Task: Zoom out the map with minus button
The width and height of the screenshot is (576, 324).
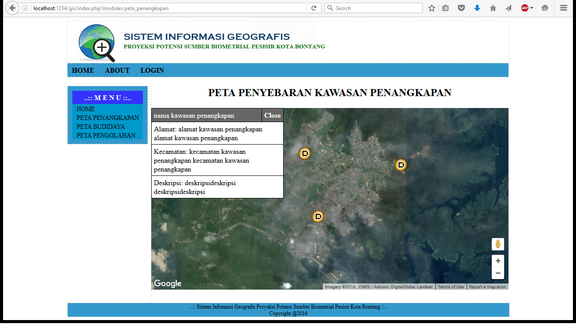Action: [498, 273]
